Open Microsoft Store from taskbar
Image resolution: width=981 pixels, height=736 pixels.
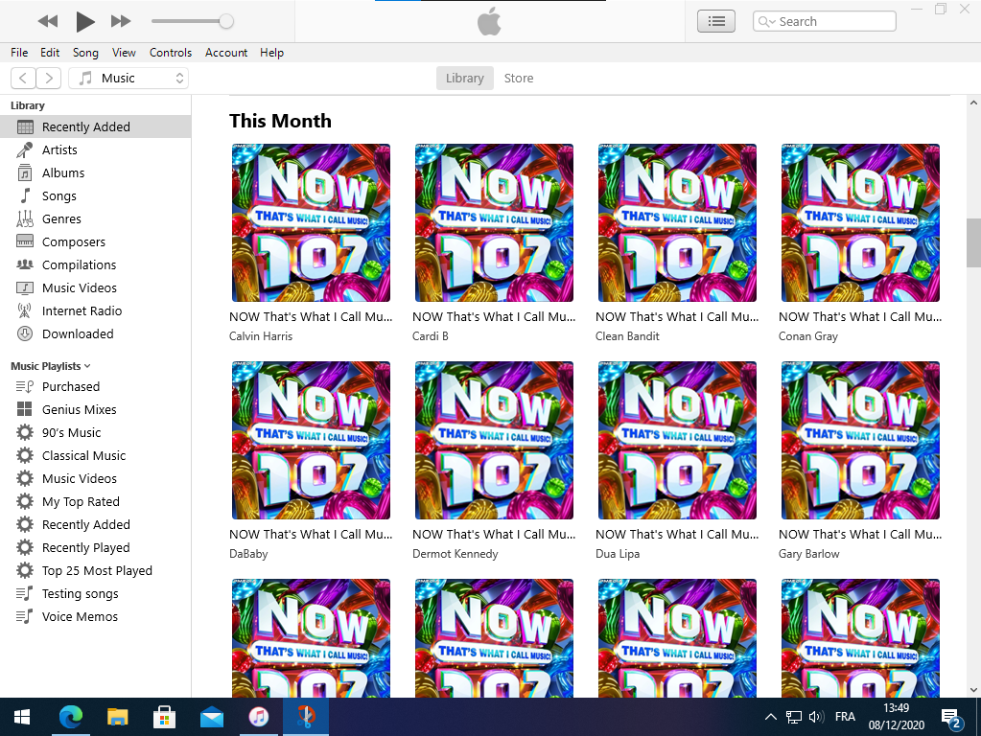click(x=165, y=717)
